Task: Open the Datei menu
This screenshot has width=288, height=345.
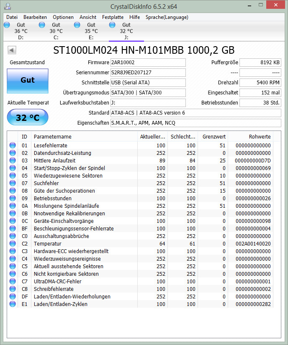Action: click(12, 17)
